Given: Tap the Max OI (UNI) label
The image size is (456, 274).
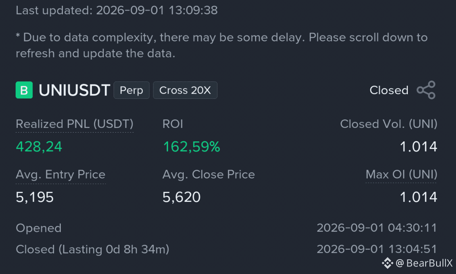Looking at the screenshot, I should click(402, 174).
